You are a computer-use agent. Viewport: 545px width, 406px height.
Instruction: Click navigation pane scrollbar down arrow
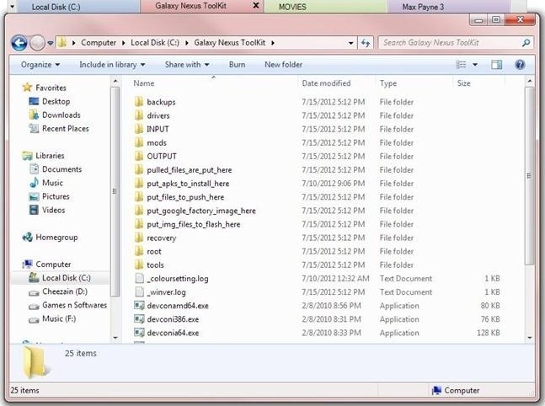tap(115, 338)
